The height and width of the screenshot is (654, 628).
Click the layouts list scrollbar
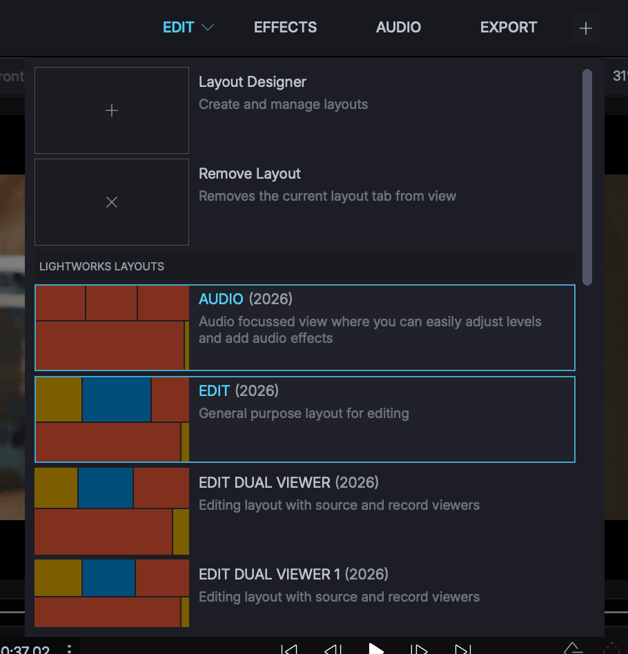click(x=587, y=177)
